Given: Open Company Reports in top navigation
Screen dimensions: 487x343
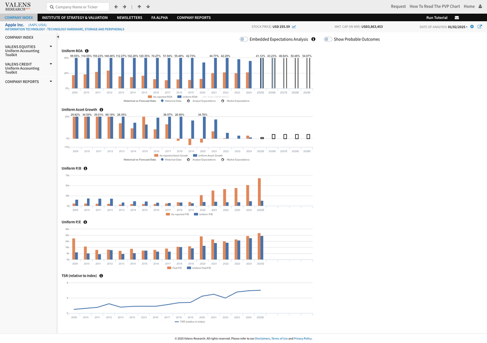Looking at the screenshot, I should [x=194, y=18].
